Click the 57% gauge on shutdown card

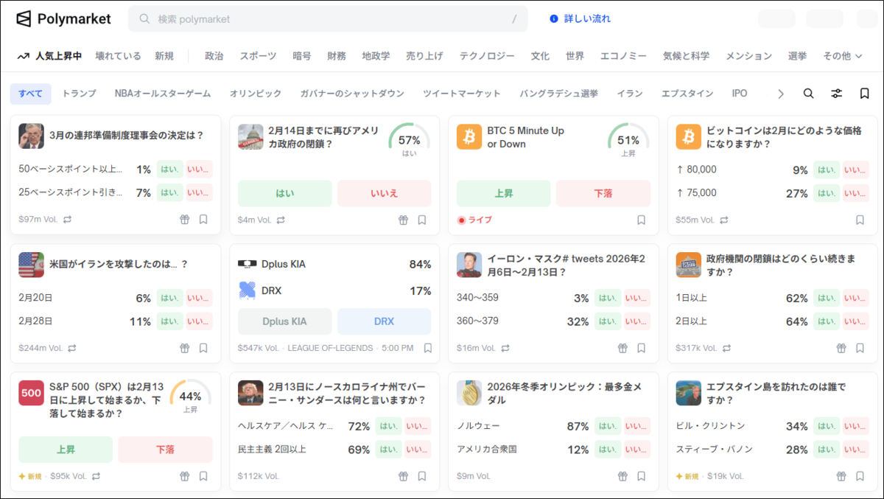click(x=410, y=141)
